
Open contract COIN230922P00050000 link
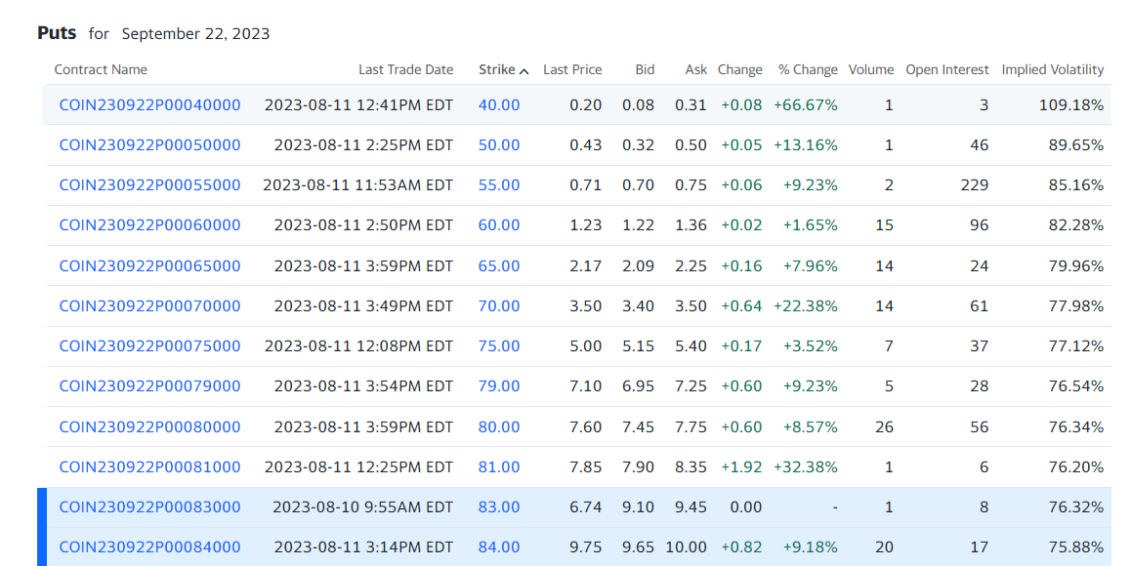149,144
